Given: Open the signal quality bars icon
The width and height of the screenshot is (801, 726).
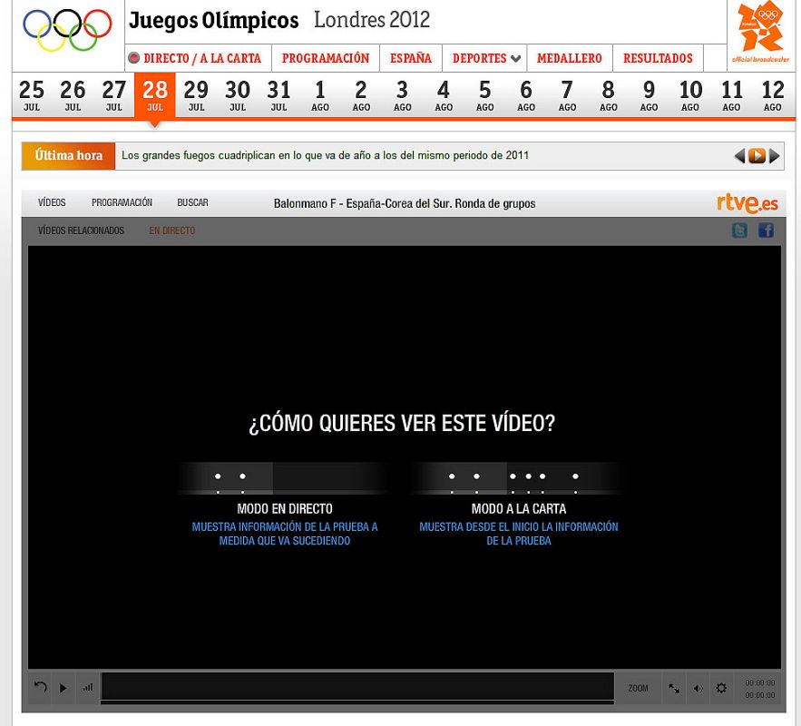Looking at the screenshot, I should point(88,688).
